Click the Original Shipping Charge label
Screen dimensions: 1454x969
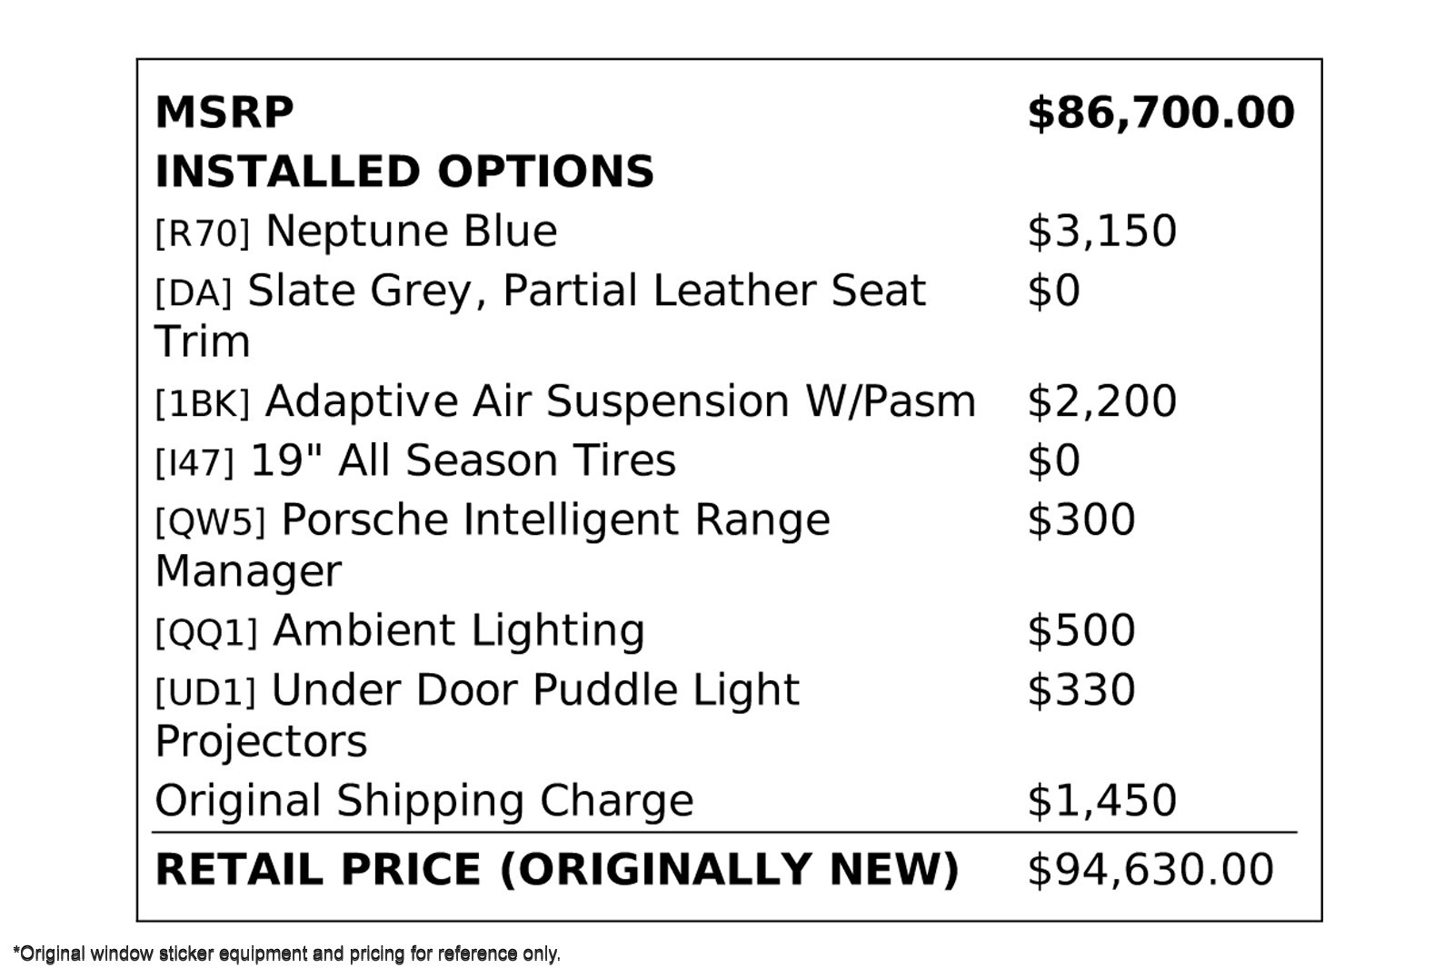[x=424, y=801]
